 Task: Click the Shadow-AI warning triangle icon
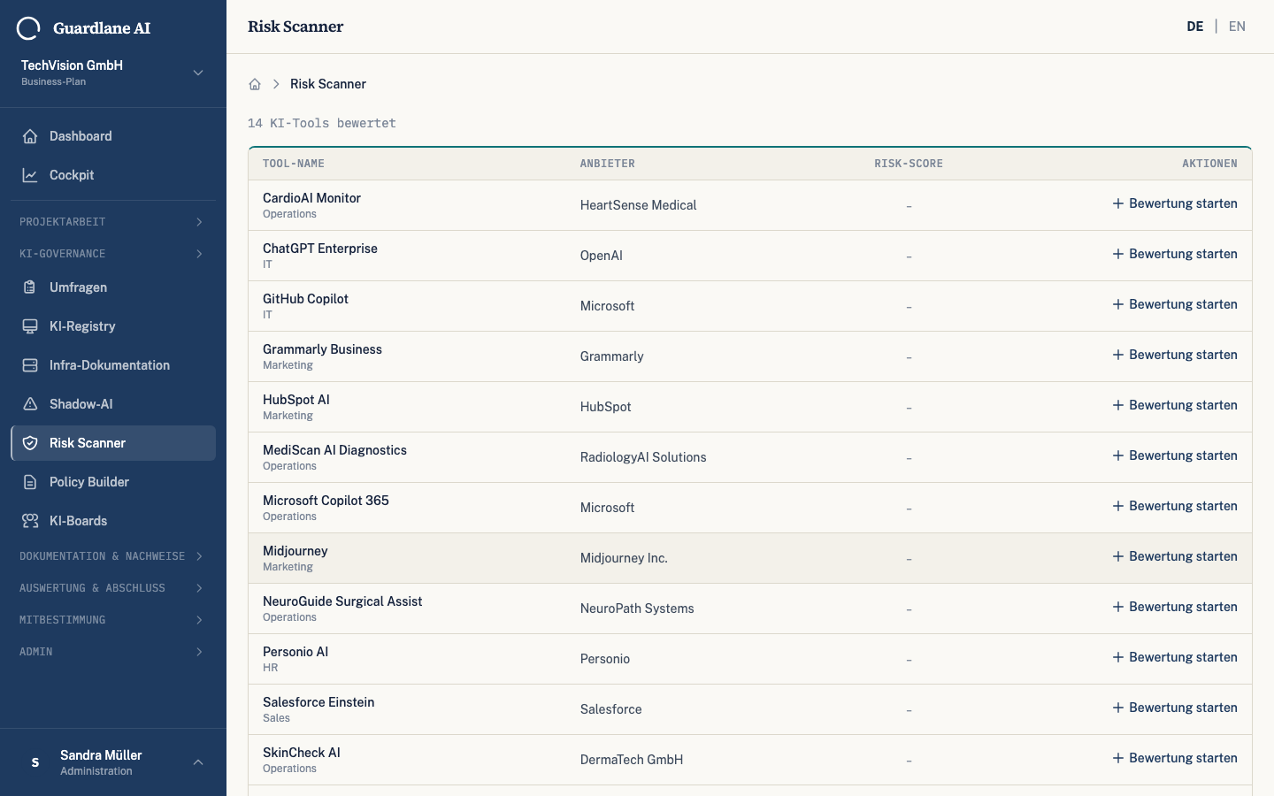pos(30,404)
